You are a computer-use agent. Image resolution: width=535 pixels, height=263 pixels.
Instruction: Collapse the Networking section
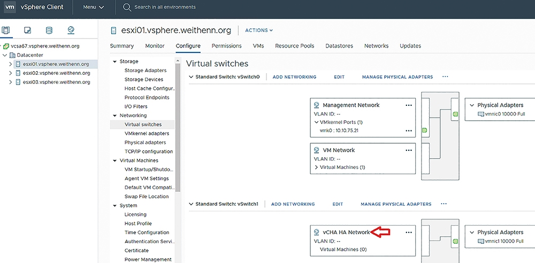(x=114, y=115)
